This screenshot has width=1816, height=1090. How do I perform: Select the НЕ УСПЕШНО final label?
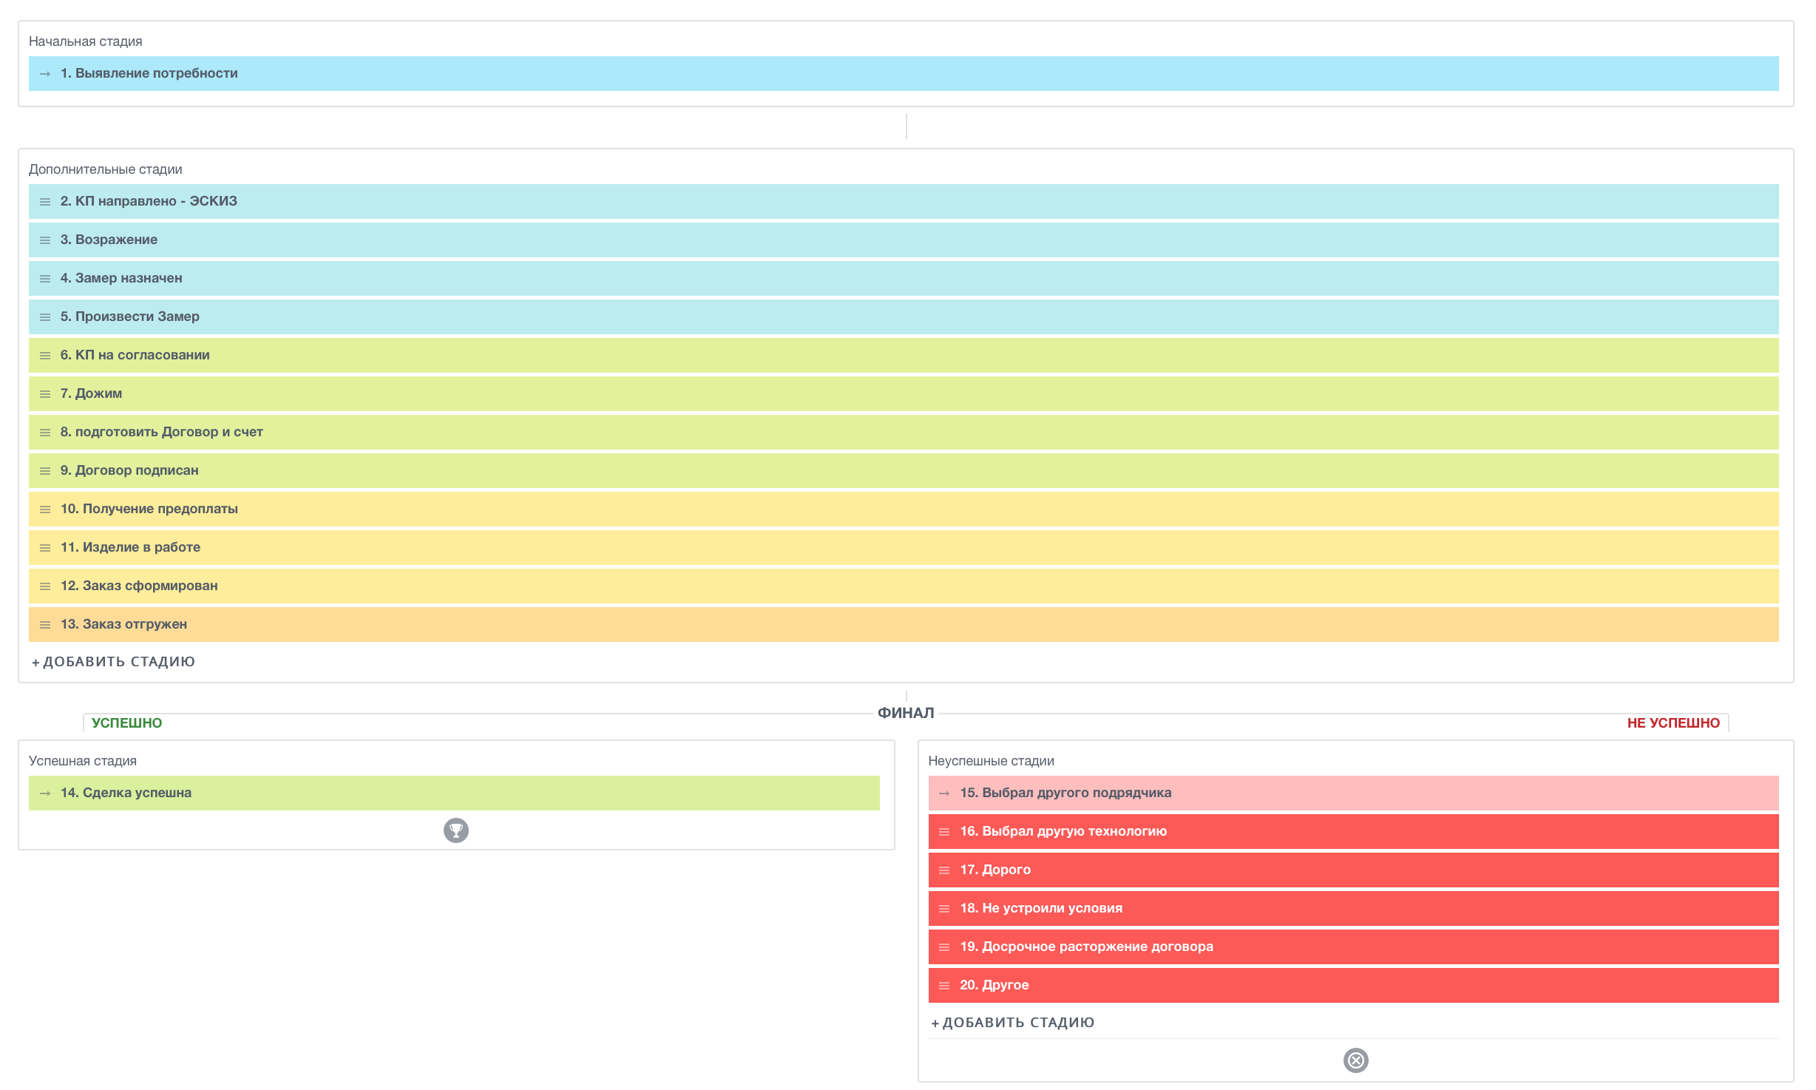pos(1673,723)
